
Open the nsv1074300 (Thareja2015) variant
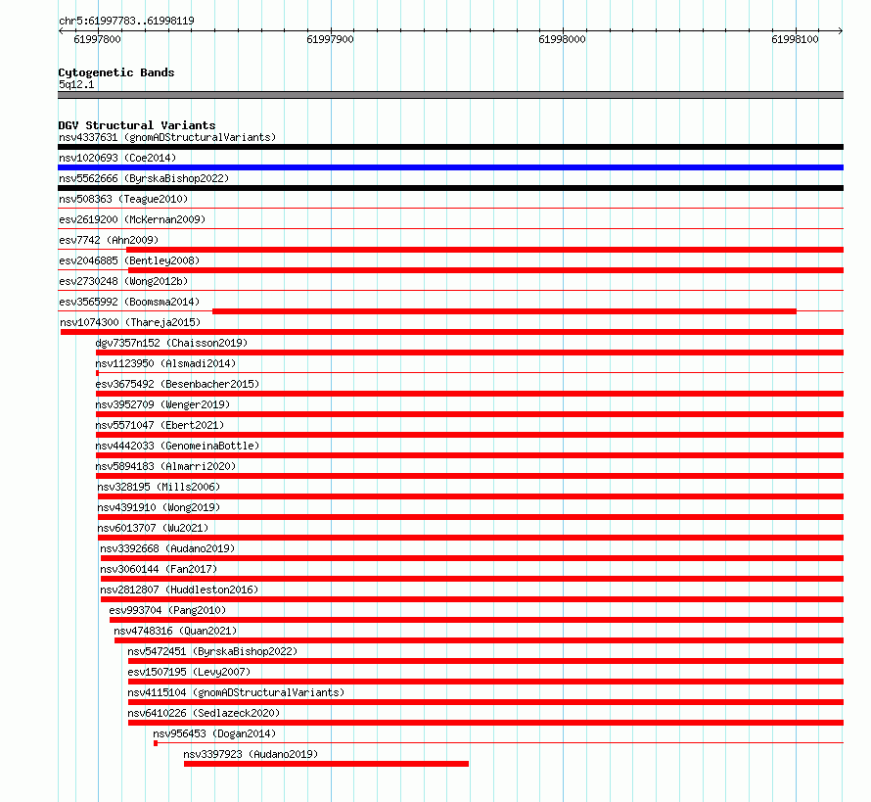click(130, 322)
